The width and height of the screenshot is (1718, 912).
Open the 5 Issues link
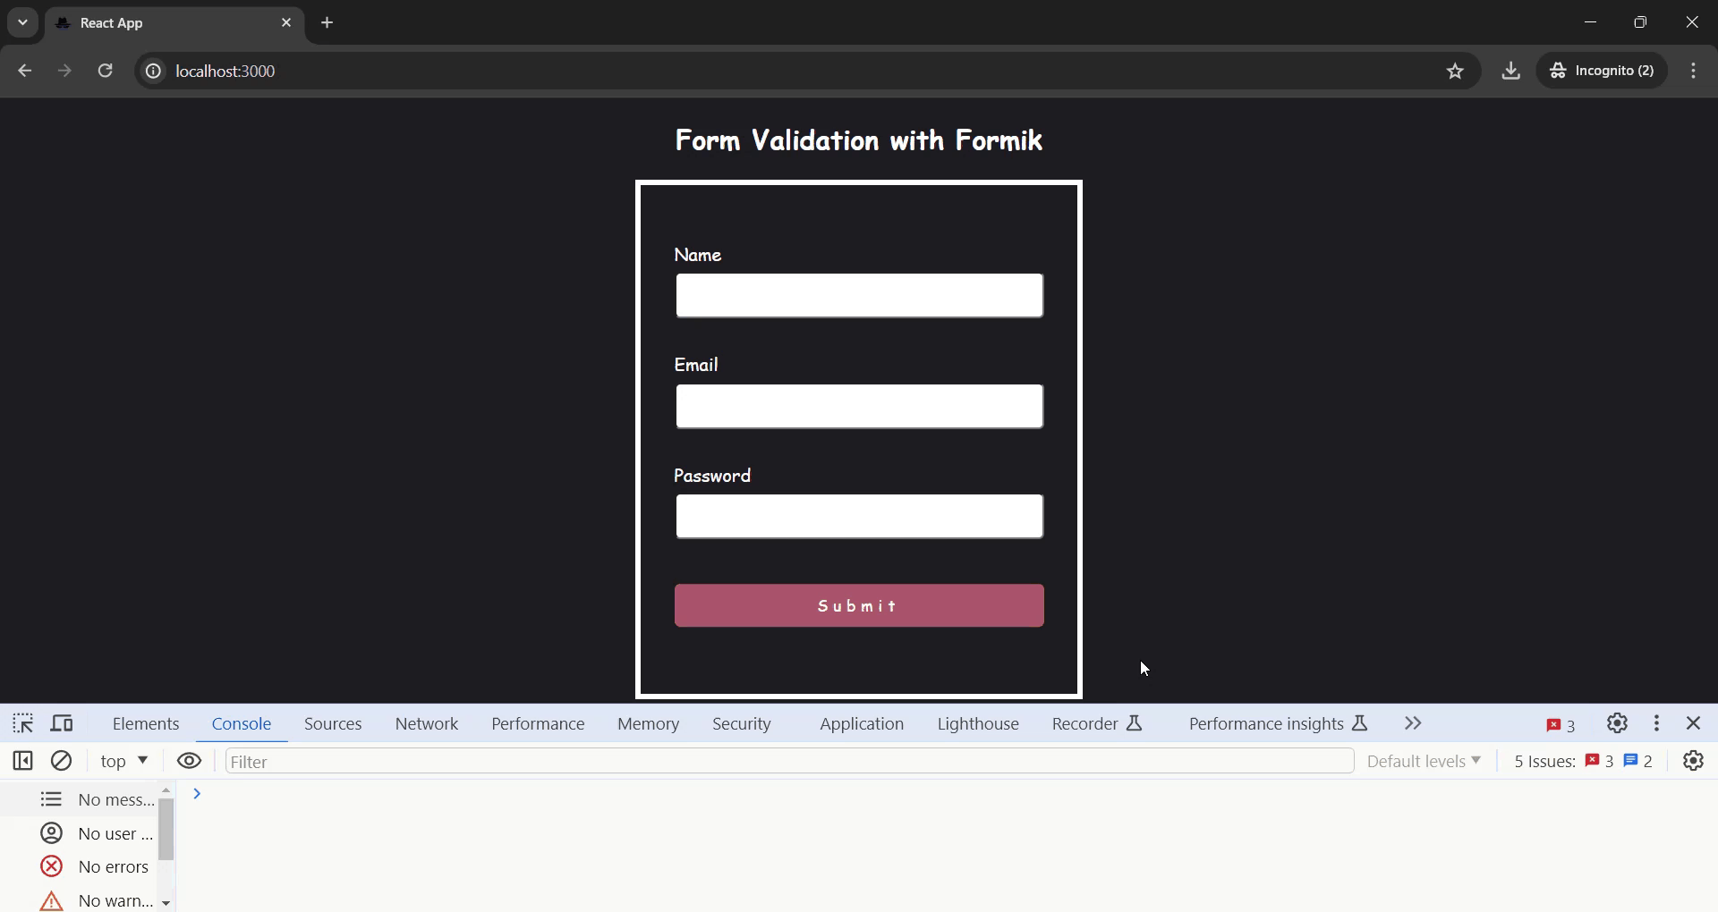[x=1583, y=762]
